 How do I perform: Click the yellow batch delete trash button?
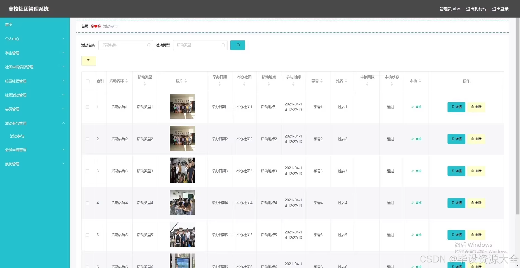pyautogui.click(x=89, y=61)
